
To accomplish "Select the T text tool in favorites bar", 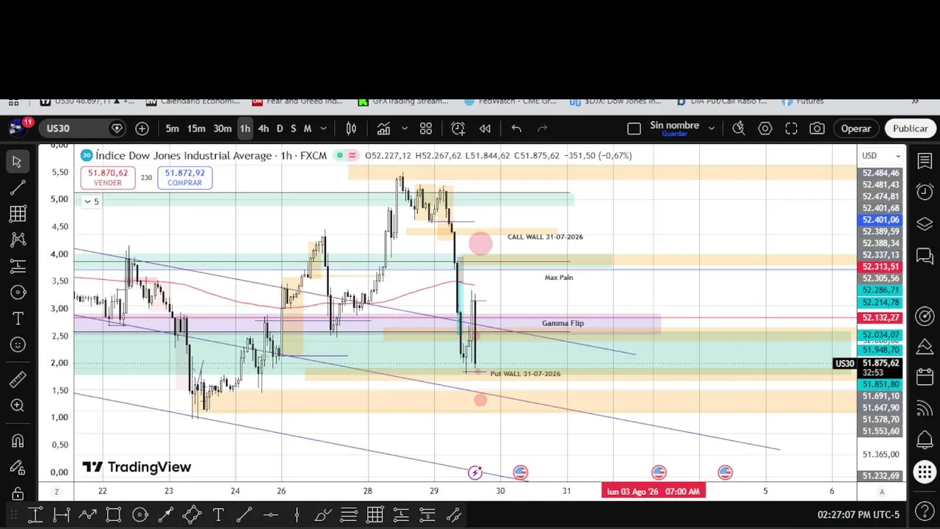I will click(218, 515).
